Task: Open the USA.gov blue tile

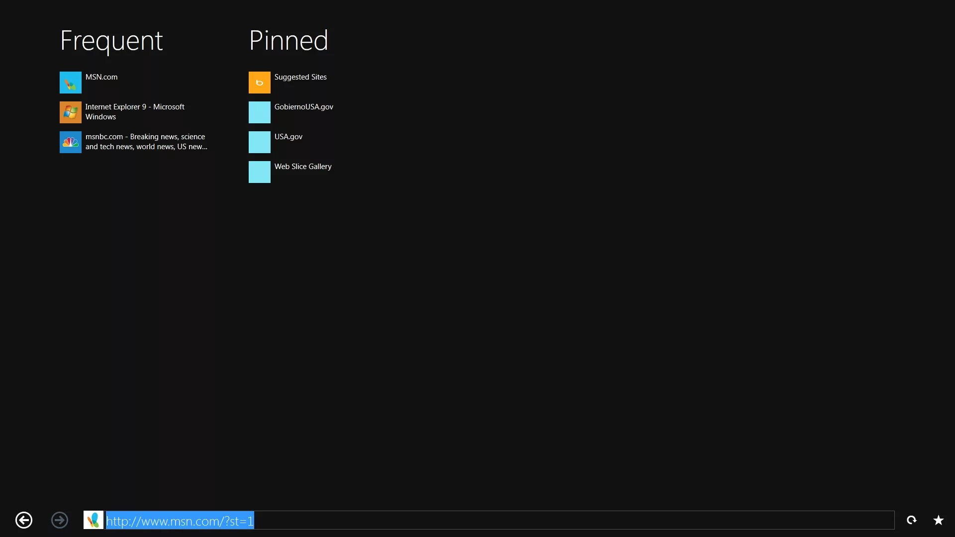Action: (260, 142)
